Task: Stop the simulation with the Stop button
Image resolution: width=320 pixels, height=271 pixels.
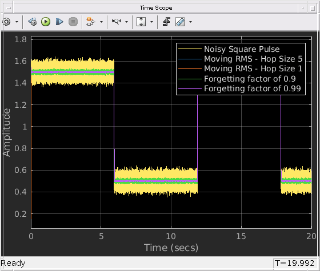Action: [73, 22]
